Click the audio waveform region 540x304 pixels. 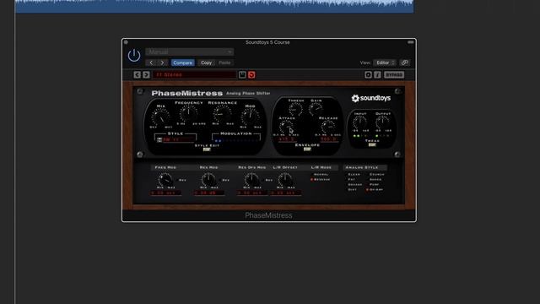point(214,7)
